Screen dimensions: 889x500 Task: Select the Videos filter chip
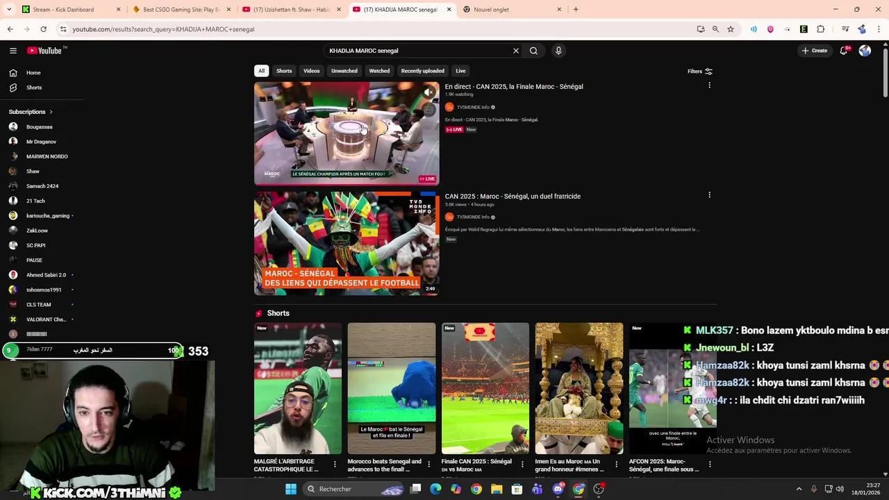pos(311,71)
